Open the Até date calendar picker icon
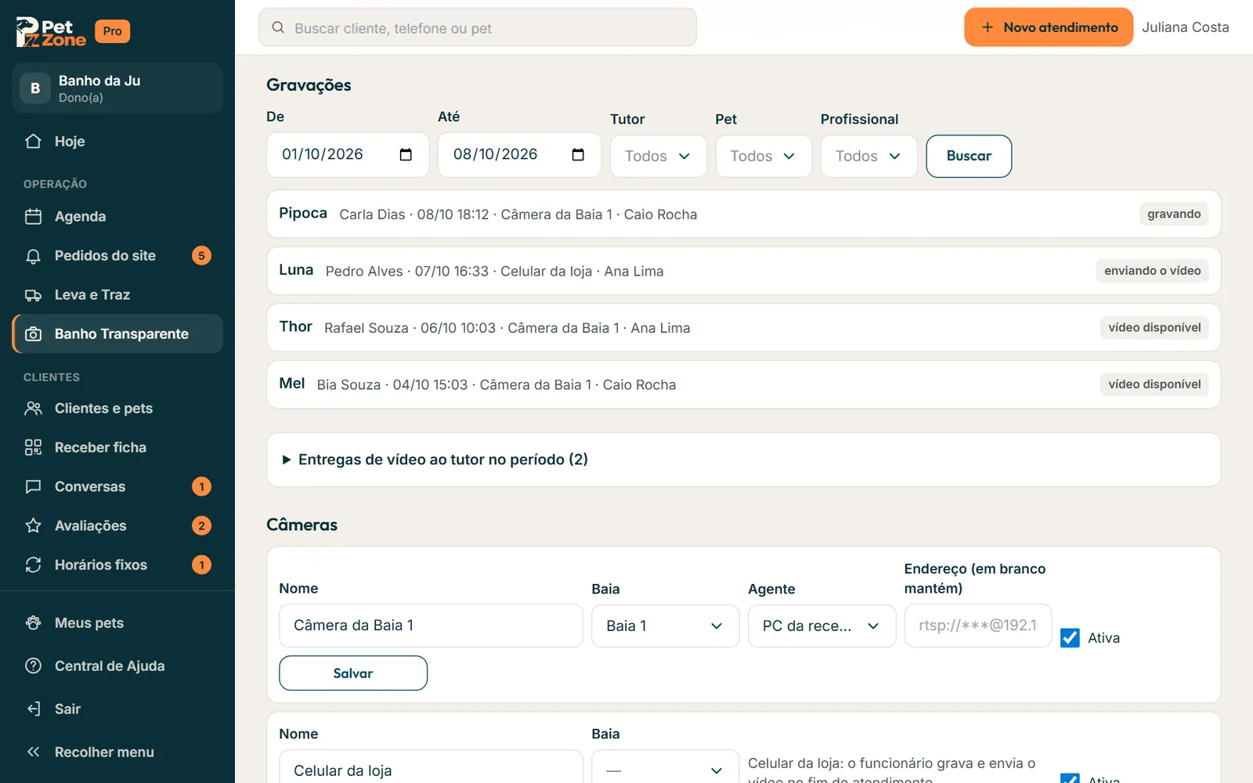This screenshot has width=1253, height=783. point(578,154)
